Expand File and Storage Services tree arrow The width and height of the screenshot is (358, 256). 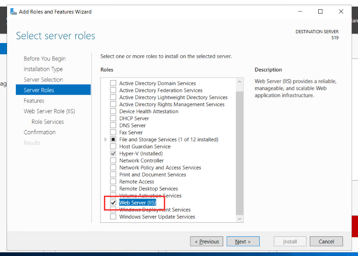click(105, 139)
